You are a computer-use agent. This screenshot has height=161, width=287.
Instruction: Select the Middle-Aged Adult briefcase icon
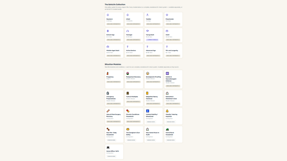[x=108, y=47]
